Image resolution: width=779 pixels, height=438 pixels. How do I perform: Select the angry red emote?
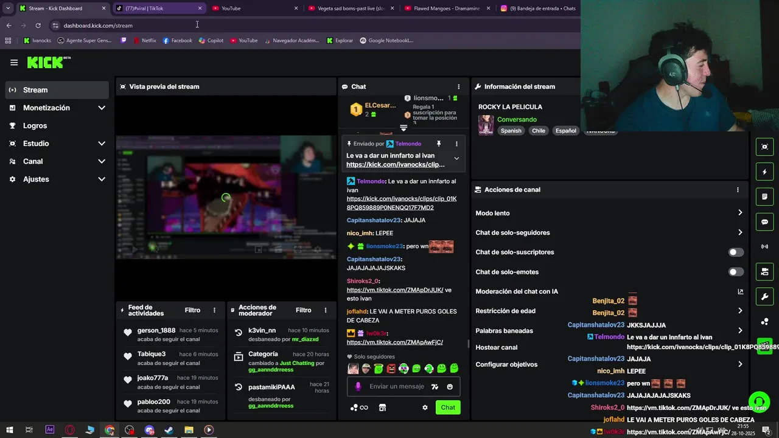pyautogui.click(x=391, y=369)
